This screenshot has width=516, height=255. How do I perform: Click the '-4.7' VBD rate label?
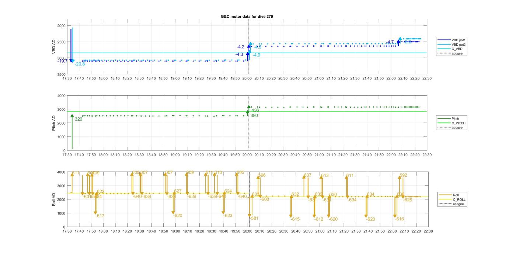tap(390, 42)
